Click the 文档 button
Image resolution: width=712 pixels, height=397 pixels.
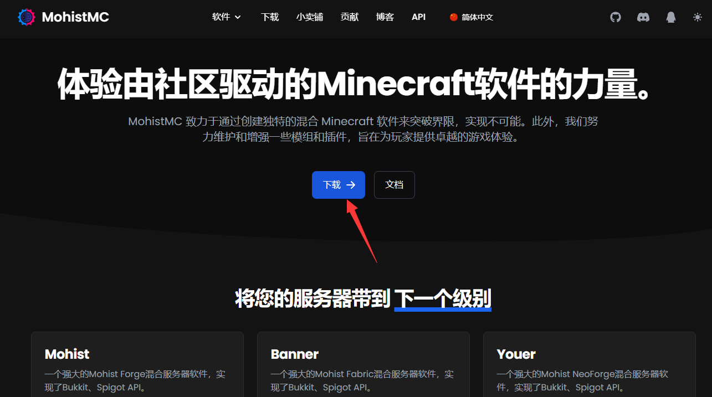[395, 185]
